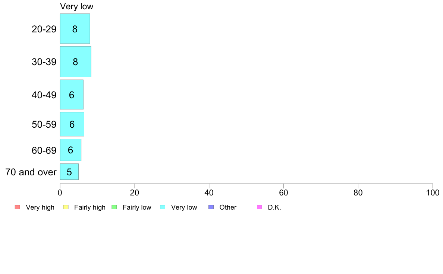This screenshot has width=443, height=274.
Task: Click the 'Very low' chart title
Action: tap(76, 6)
